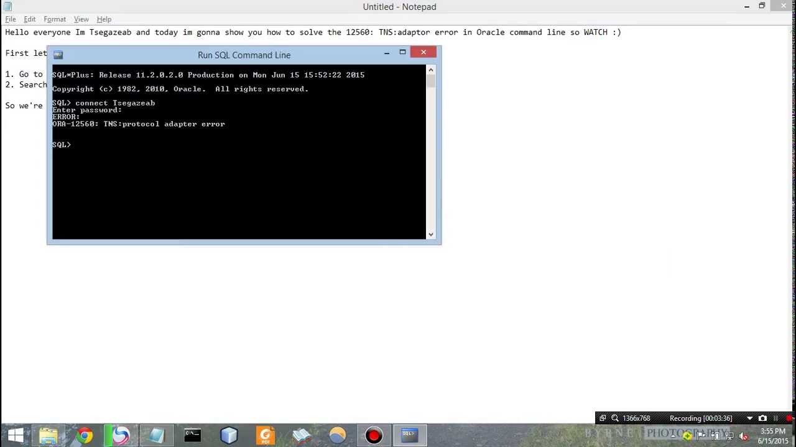
Task: Click the ORA-12560 error message text
Action: [139, 124]
